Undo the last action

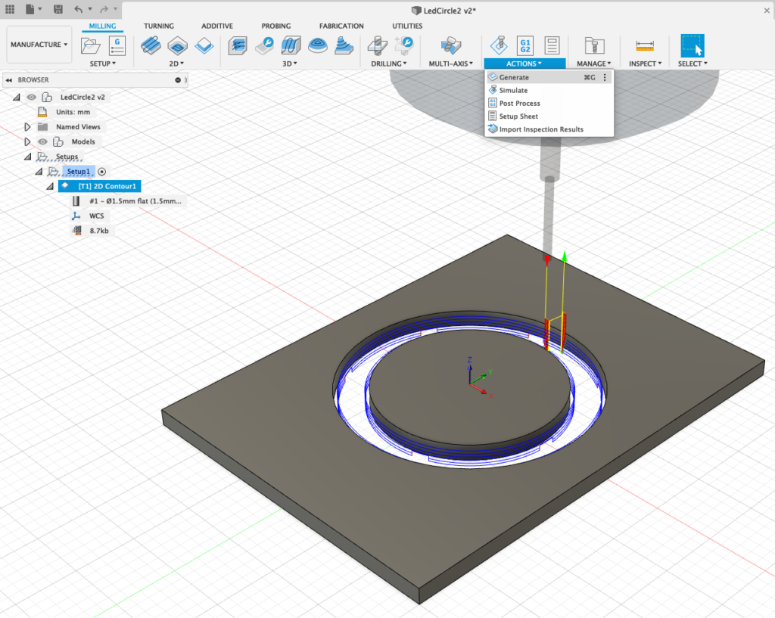click(x=79, y=9)
